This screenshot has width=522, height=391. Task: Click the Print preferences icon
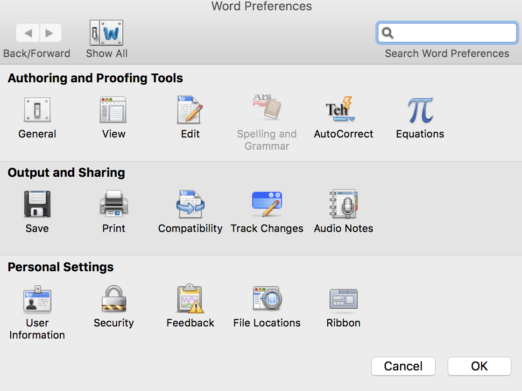(113, 204)
